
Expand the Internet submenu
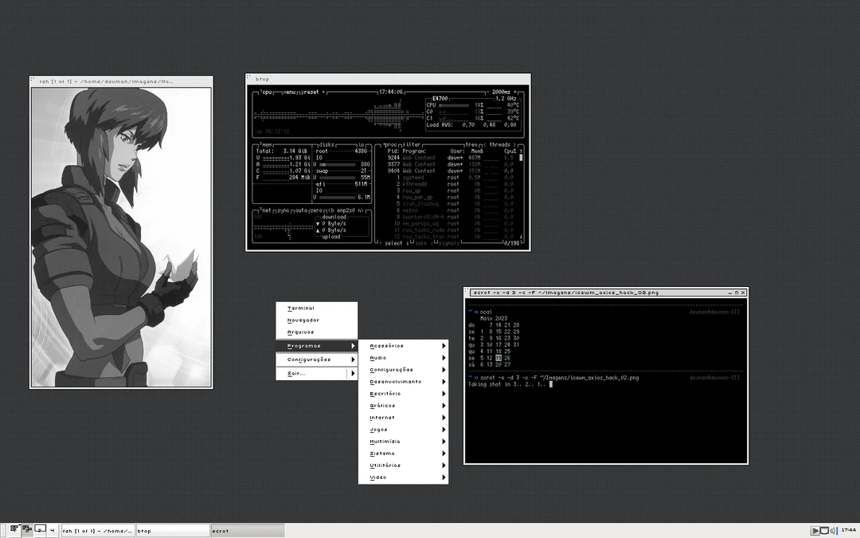click(386, 417)
